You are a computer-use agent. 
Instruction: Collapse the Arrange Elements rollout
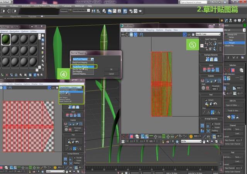click(x=211, y=119)
